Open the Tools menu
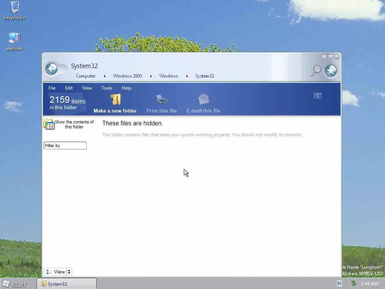Screen dimensions: 385x289 (x=106, y=88)
